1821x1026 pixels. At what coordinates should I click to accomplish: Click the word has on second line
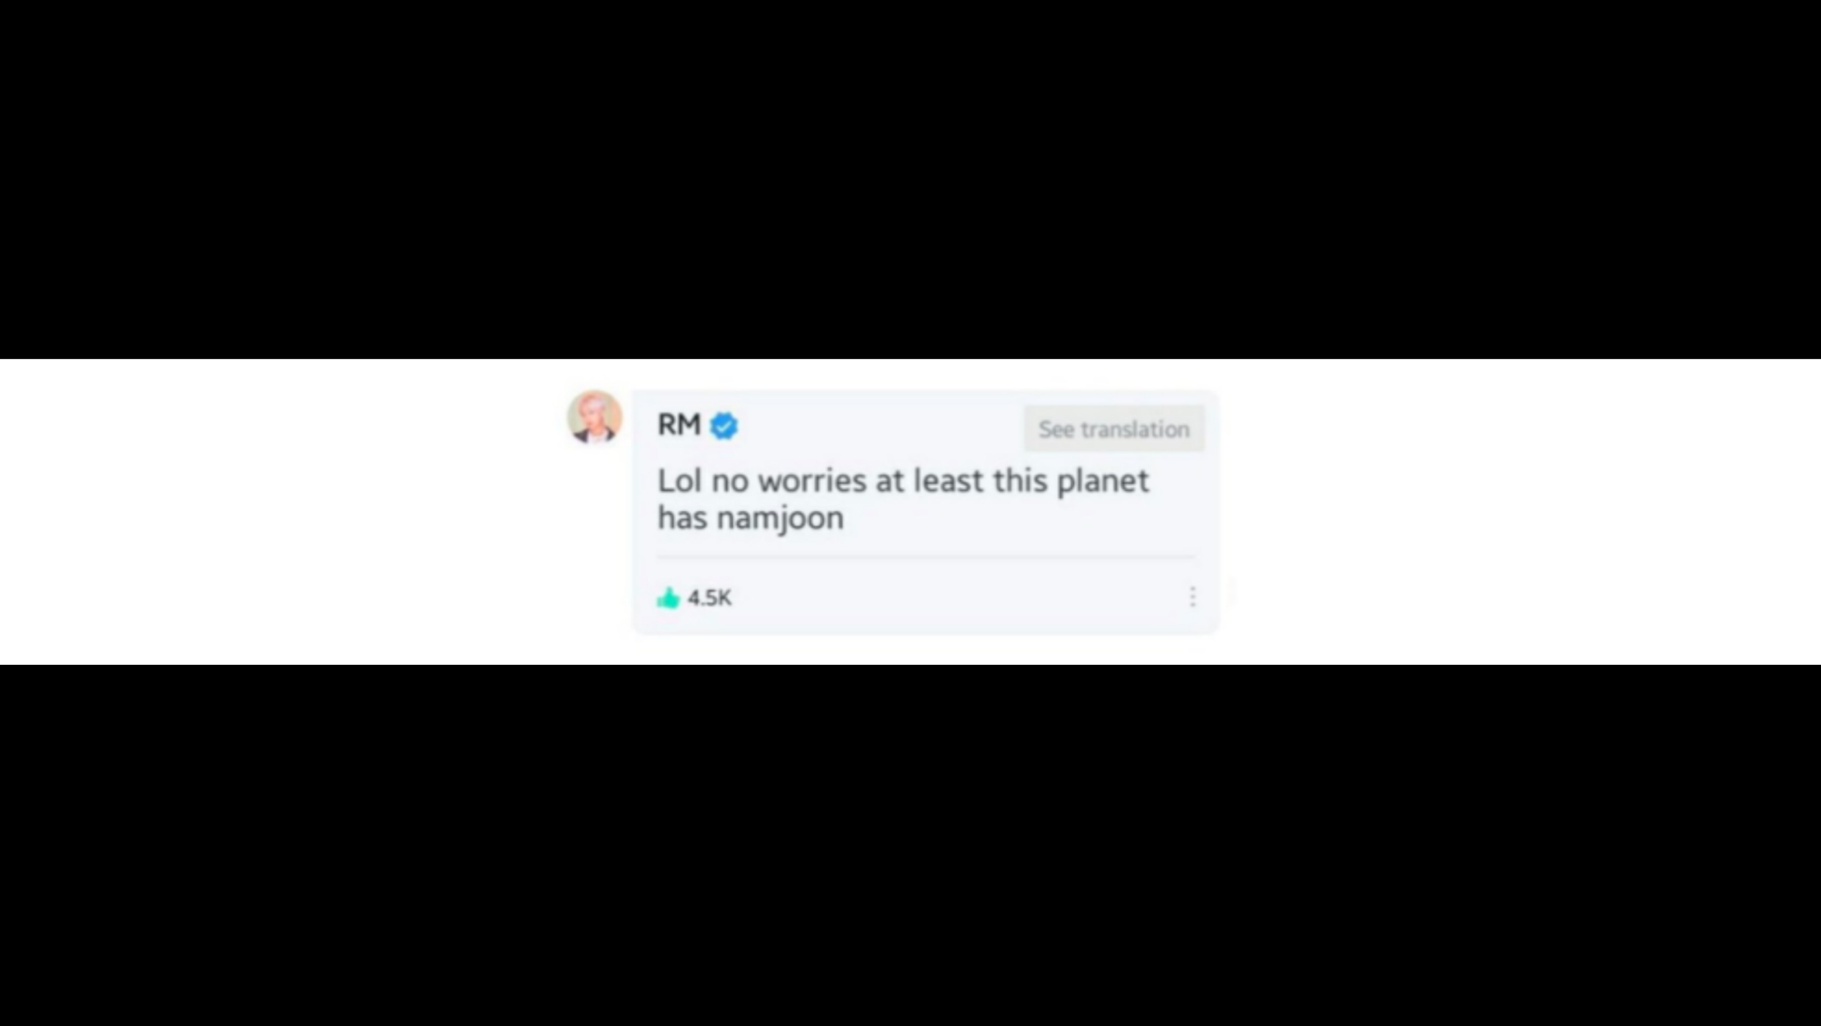[683, 518]
